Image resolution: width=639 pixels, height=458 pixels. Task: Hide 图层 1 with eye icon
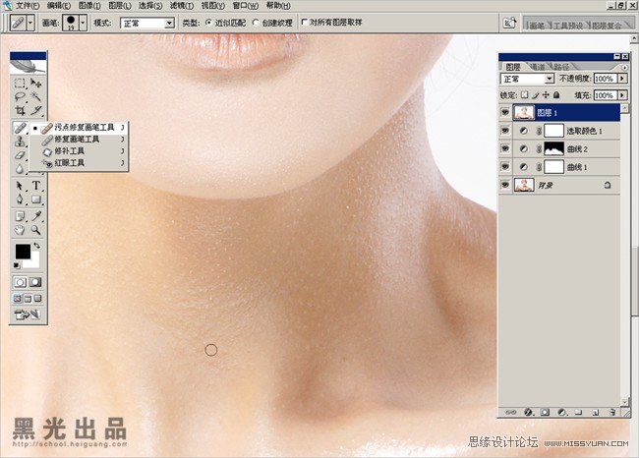[505, 112]
